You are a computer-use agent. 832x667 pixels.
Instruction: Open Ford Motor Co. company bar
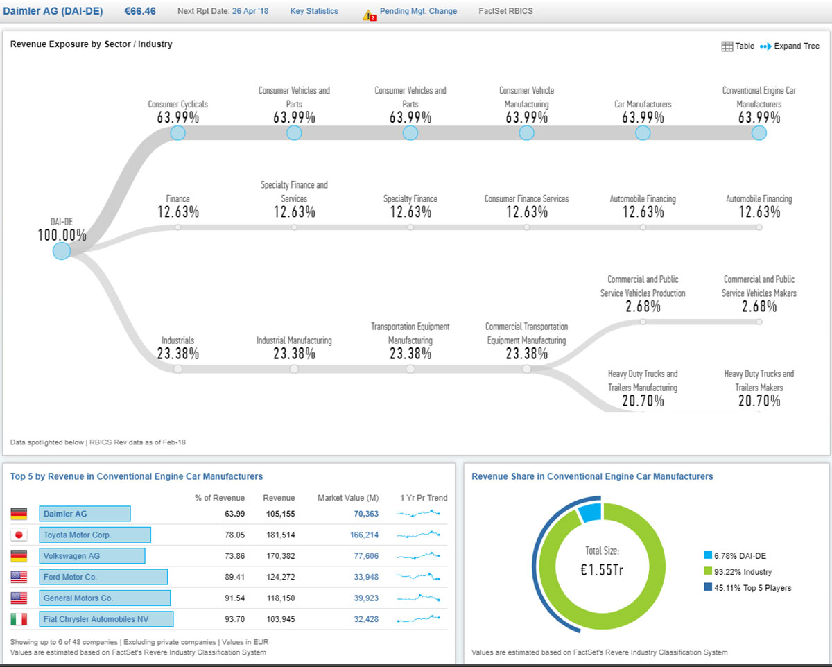pyautogui.click(x=103, y=577)
